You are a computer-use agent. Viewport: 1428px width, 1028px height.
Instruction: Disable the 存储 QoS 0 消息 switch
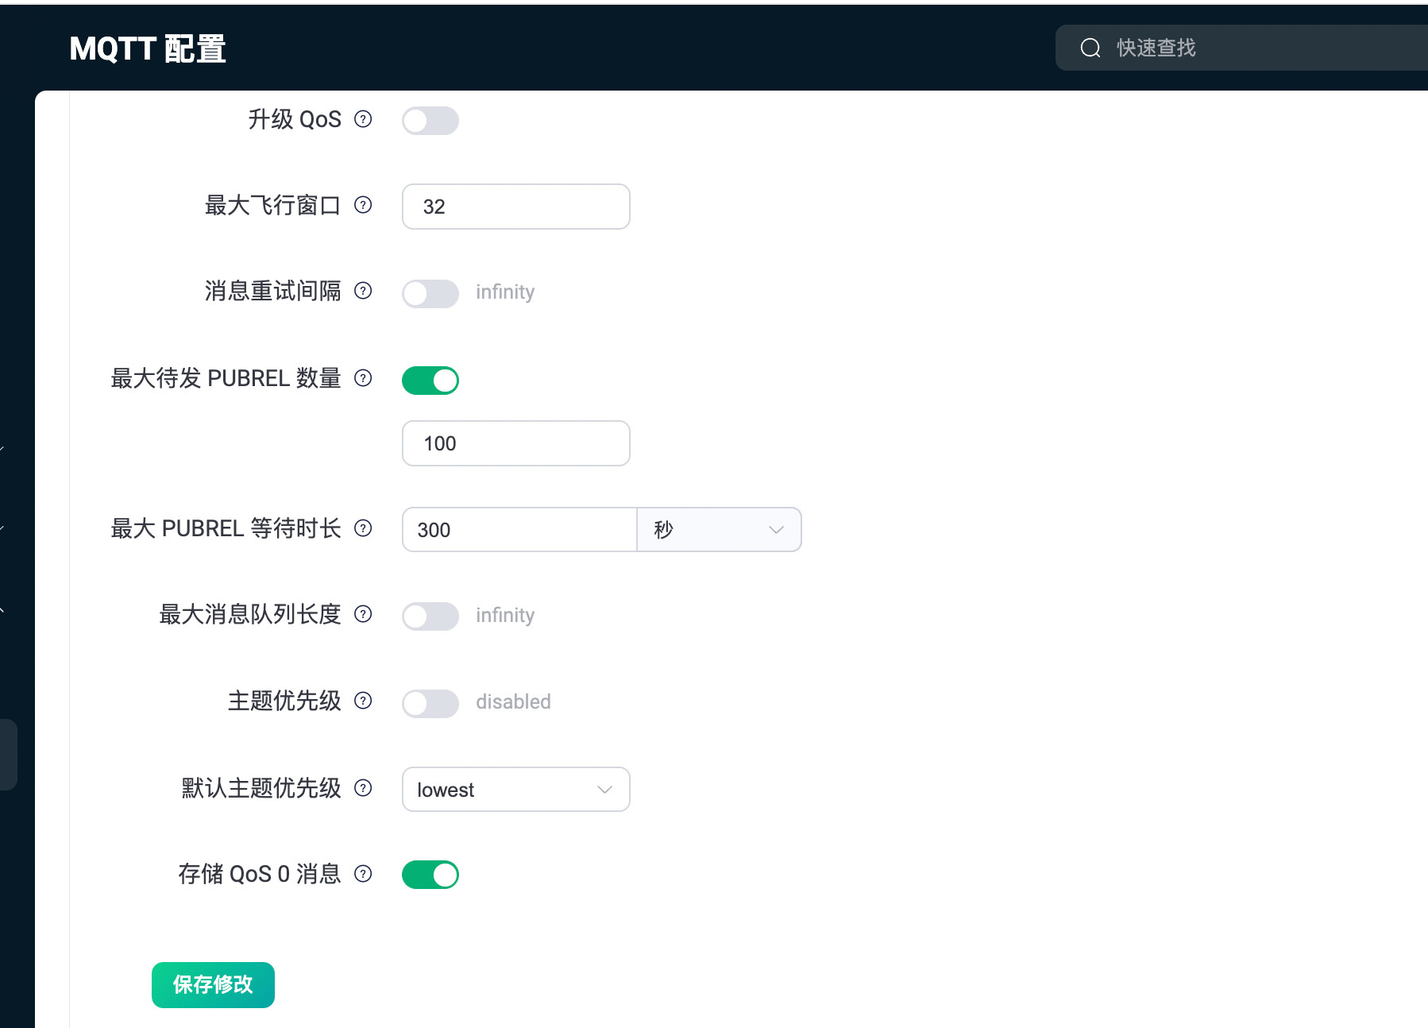click(430, 875)
